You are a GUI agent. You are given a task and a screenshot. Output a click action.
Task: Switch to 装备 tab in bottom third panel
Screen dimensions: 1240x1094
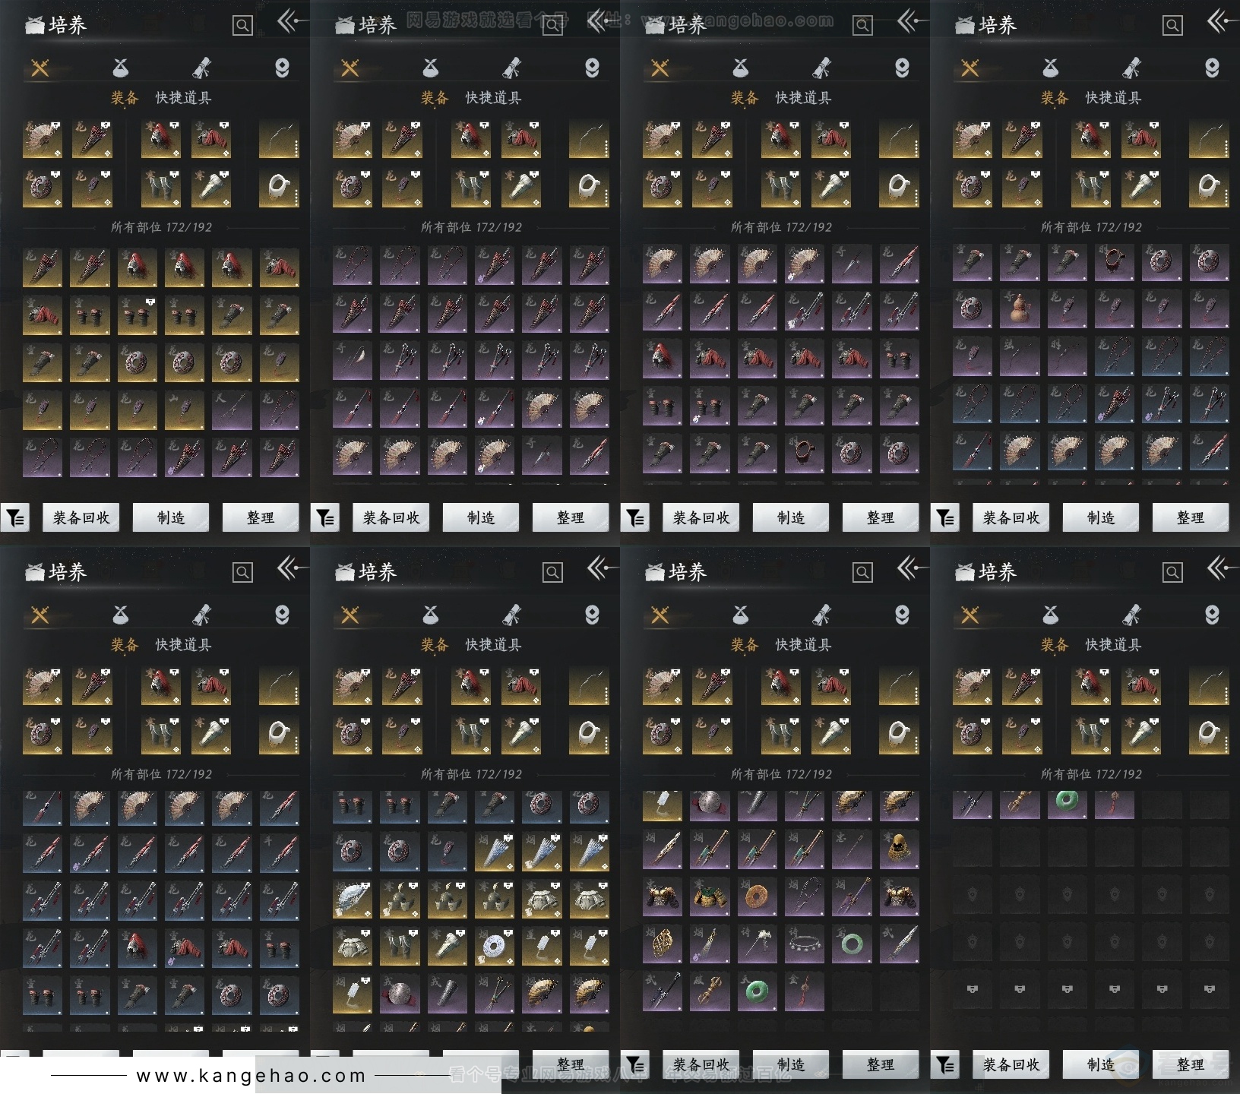(x=745, y=645)
